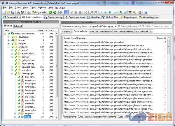Click the Copy icon
The height and width of the screenshot is (126, 175).
76,12
